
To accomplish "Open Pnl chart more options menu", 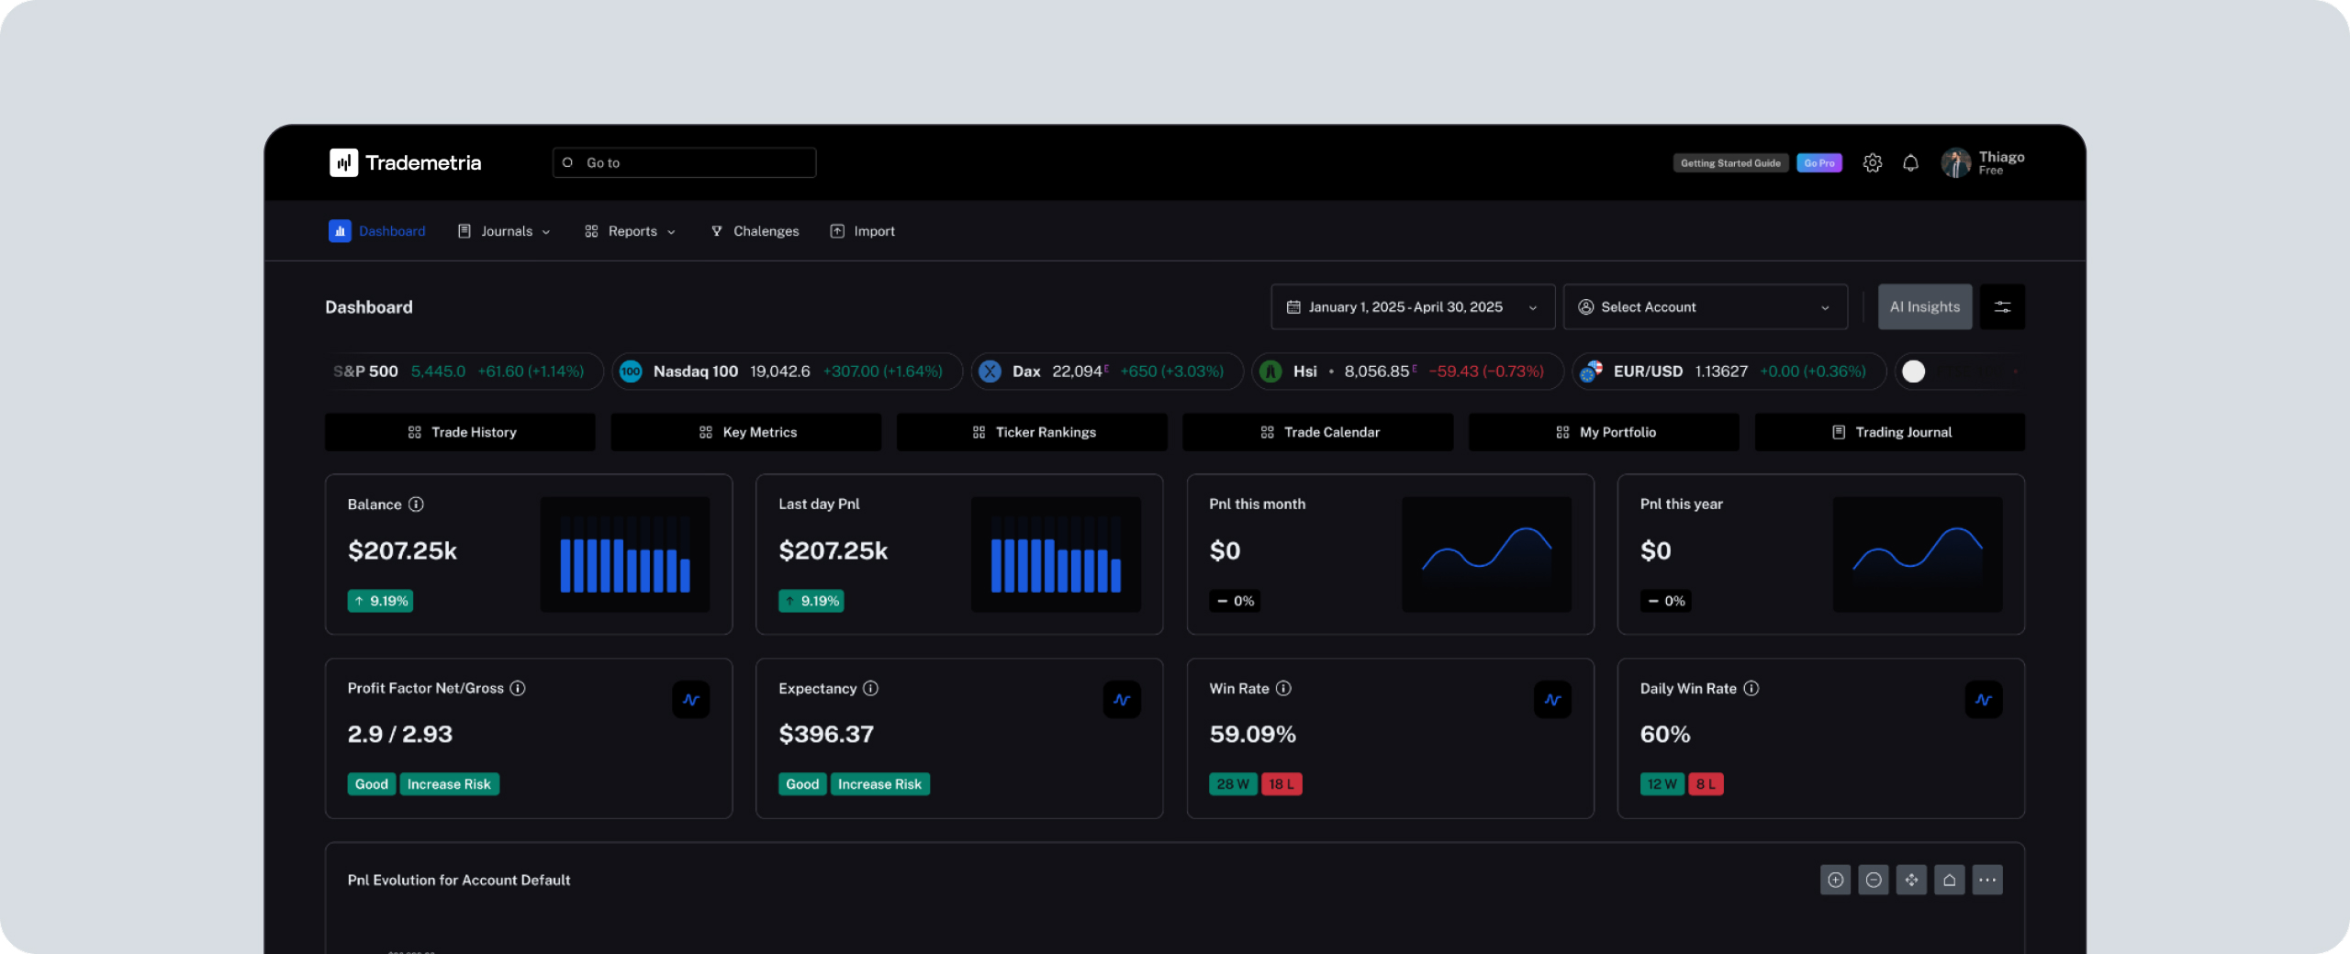I will (x=1987, y=880).
